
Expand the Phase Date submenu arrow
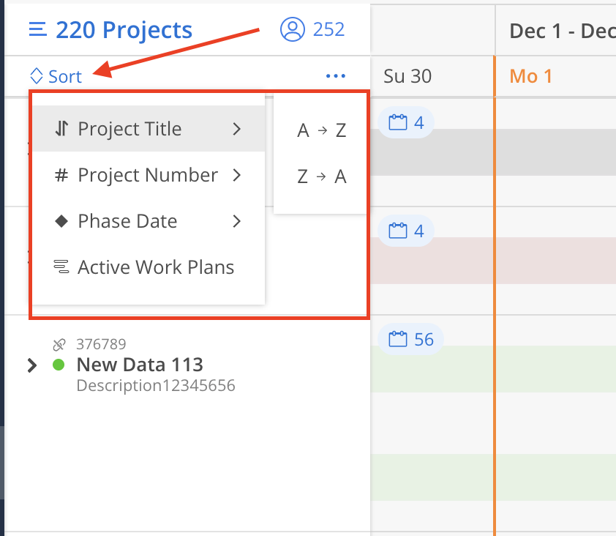coord(236,221)
